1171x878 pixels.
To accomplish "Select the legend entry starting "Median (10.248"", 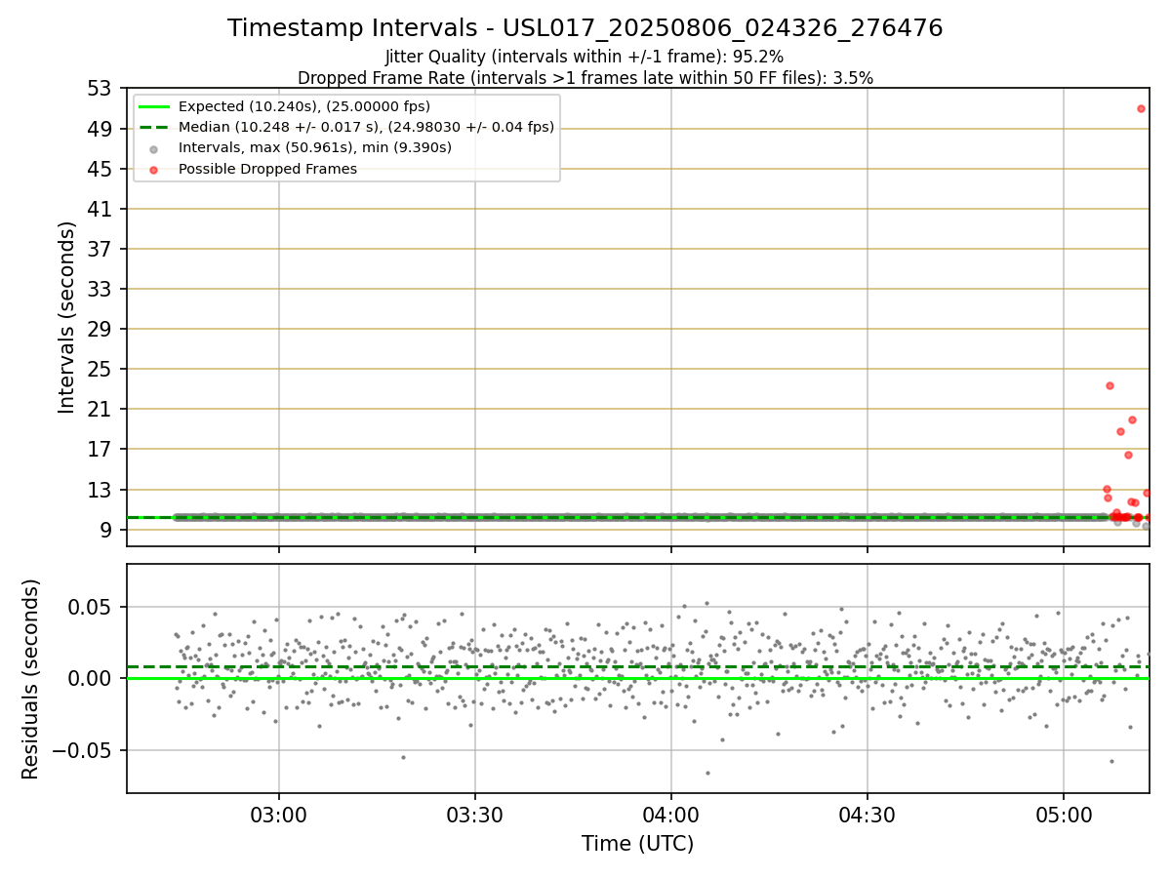I will [x=366, y=127].
